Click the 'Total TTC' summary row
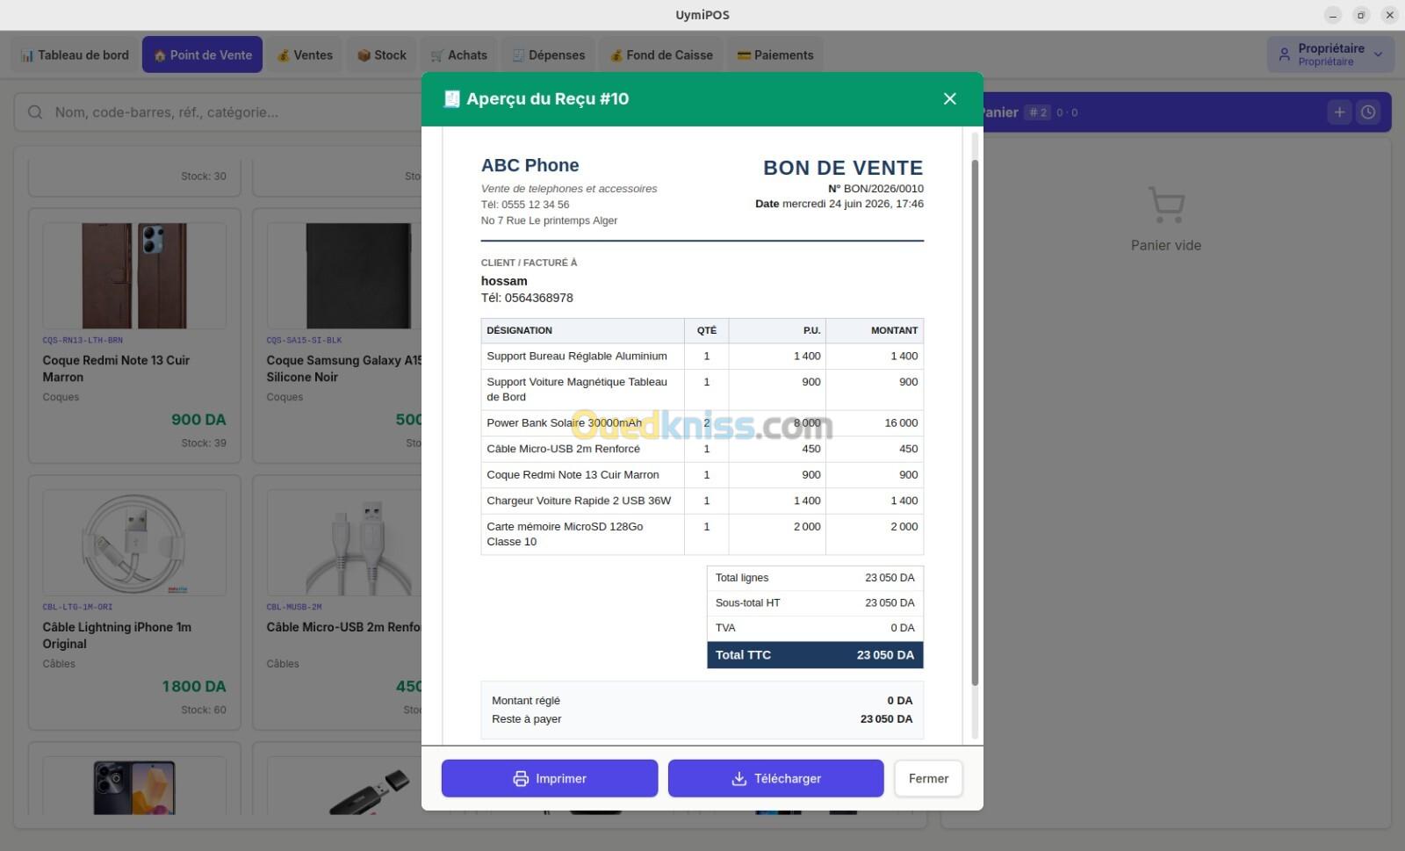 click(x=815, y=655)
